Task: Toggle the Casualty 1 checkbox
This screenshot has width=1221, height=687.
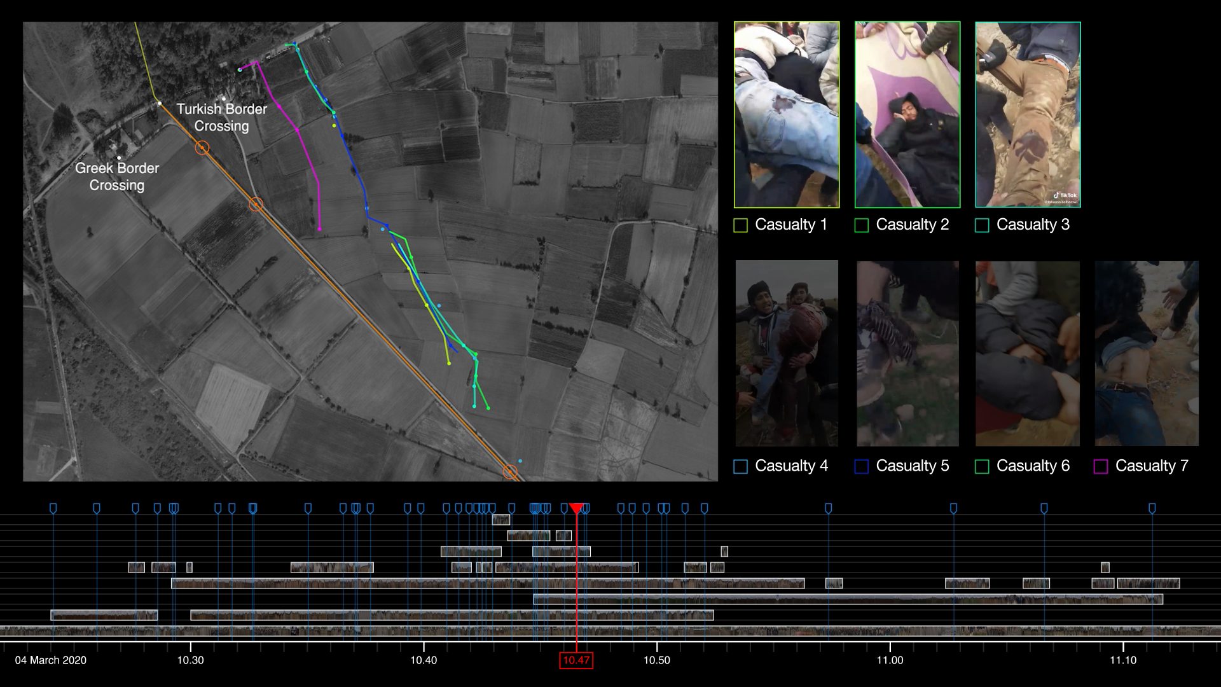Action: (740, 225)
